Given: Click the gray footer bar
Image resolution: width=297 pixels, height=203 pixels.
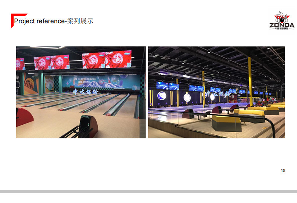Looking at the screenshot, I should pyautogui.click(x=148, y=191).
